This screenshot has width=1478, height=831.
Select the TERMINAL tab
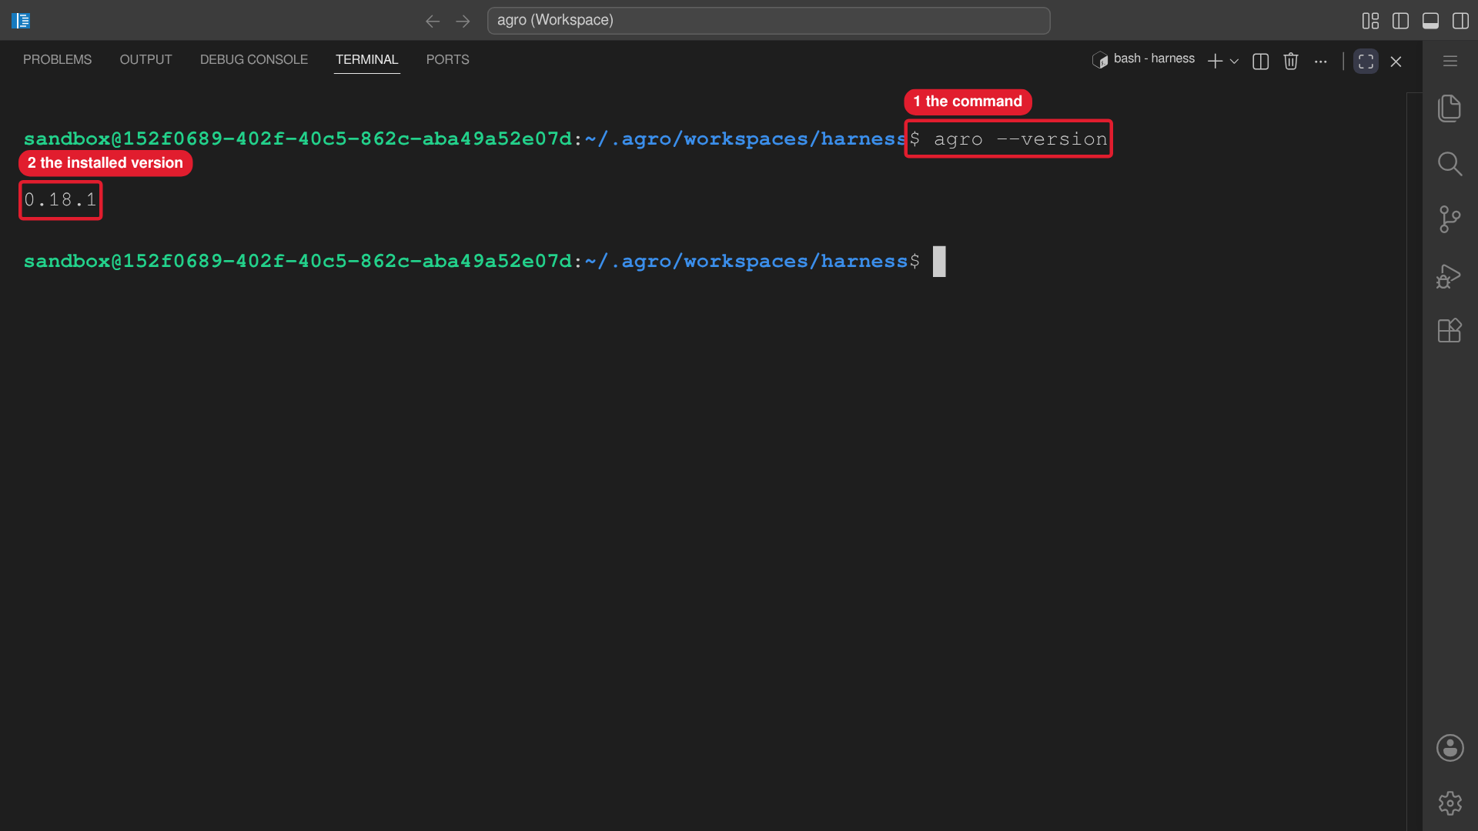point(366,59)
